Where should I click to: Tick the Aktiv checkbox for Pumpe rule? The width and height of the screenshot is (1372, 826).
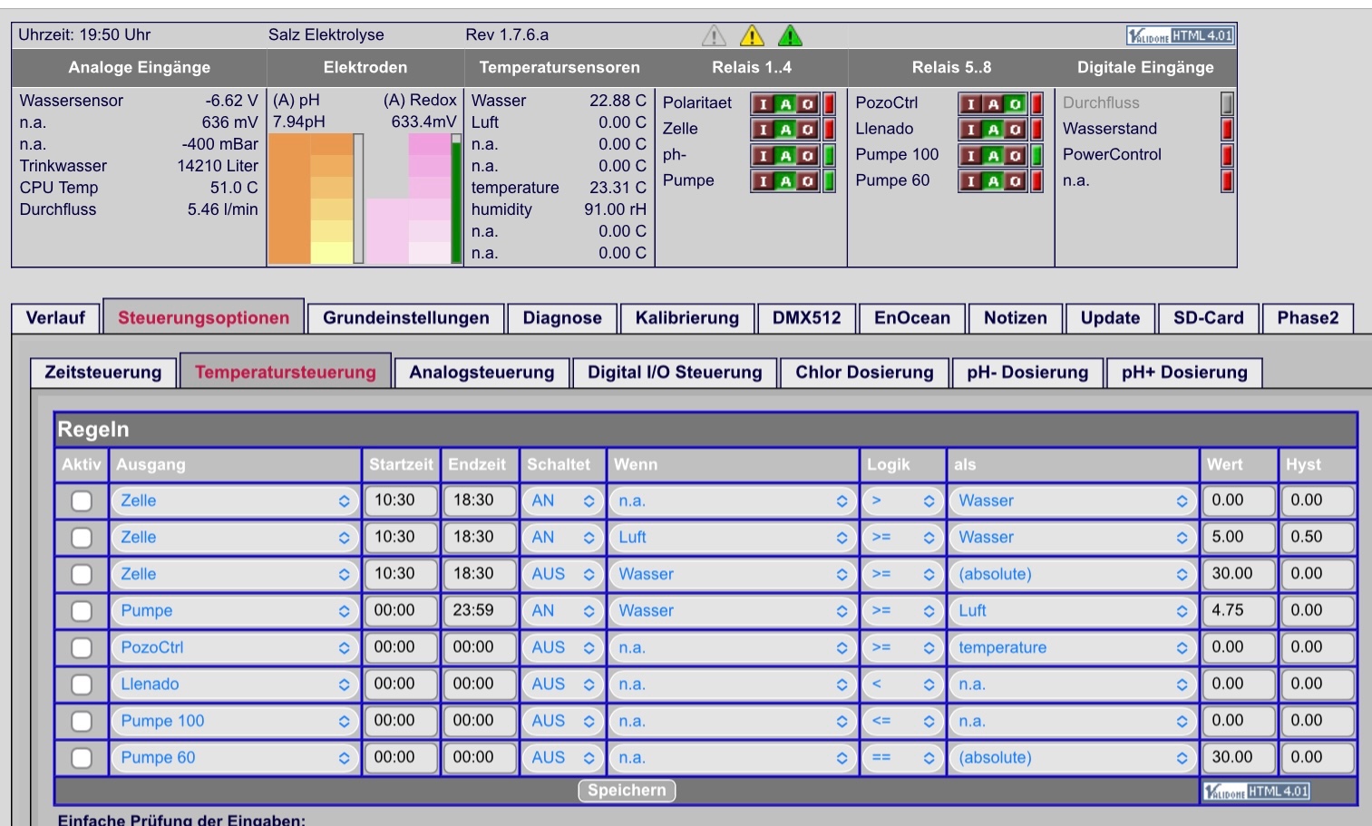click(82, 611)
